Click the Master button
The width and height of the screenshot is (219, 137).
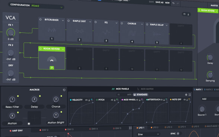click(x=214, y=6)
